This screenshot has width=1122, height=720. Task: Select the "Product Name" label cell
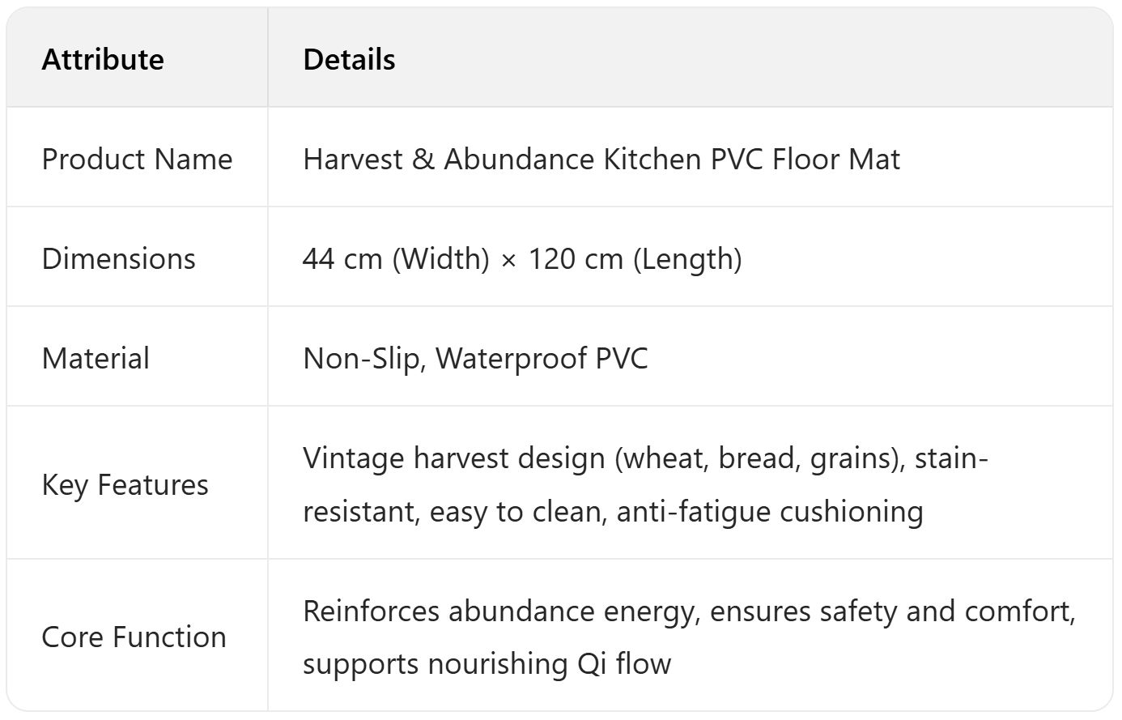137,159
